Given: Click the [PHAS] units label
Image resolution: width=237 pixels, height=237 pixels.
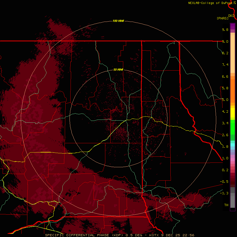Looking at the screenshot, I should 223,18.
